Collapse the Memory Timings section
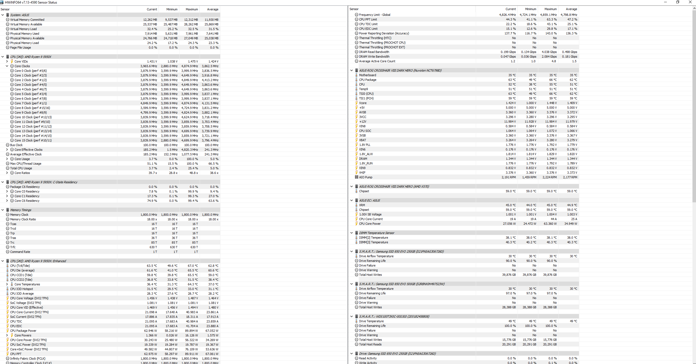The height and width of the screenshot is (364, 696). 3,210
